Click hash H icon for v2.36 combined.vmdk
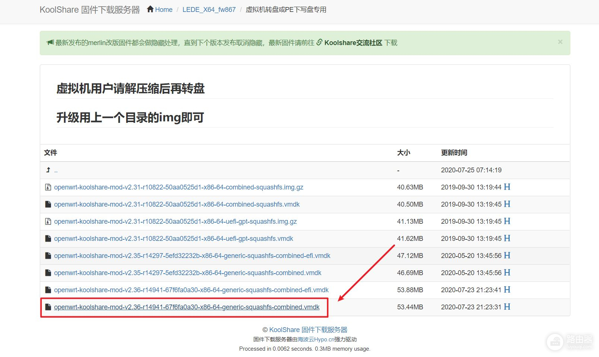599x357 pixels. point(507,307)
